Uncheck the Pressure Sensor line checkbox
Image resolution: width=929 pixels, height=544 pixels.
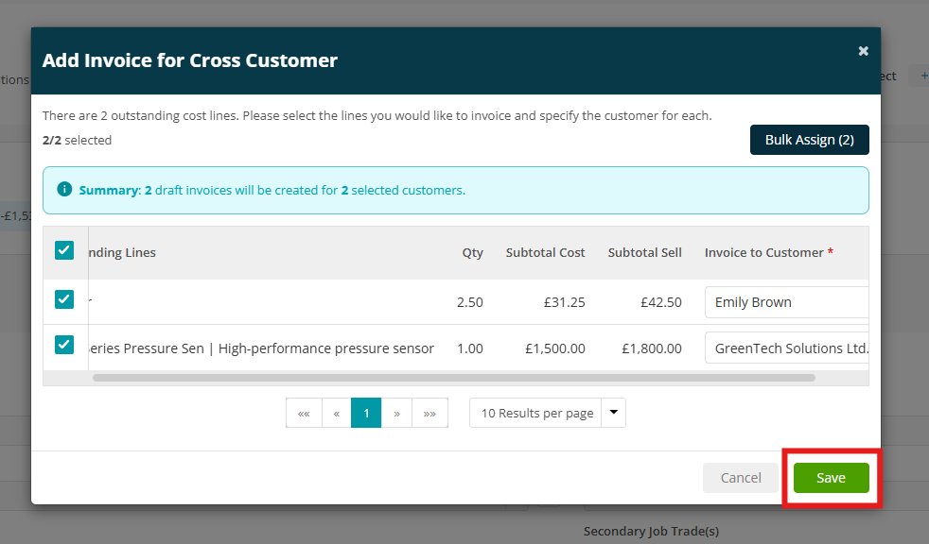pyautogui.click(x=64, y=344)
